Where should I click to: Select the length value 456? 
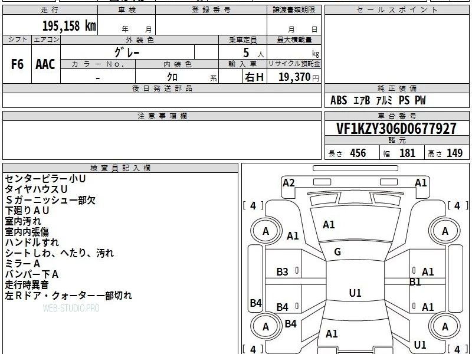358,153
